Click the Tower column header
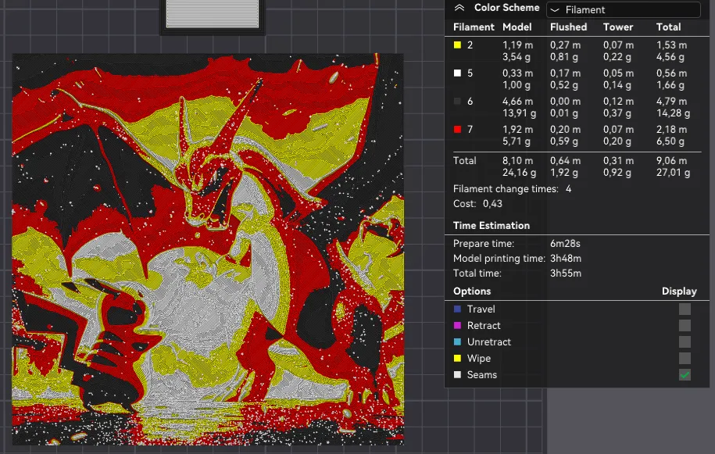 (x=618, y=27)
